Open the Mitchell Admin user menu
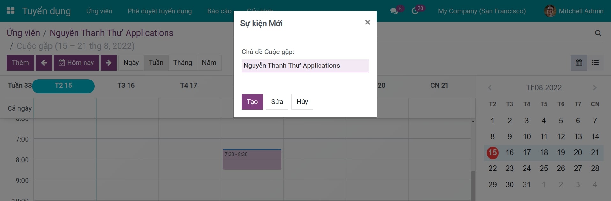This screenshot has width=611, height=201. tap(574, 11)
